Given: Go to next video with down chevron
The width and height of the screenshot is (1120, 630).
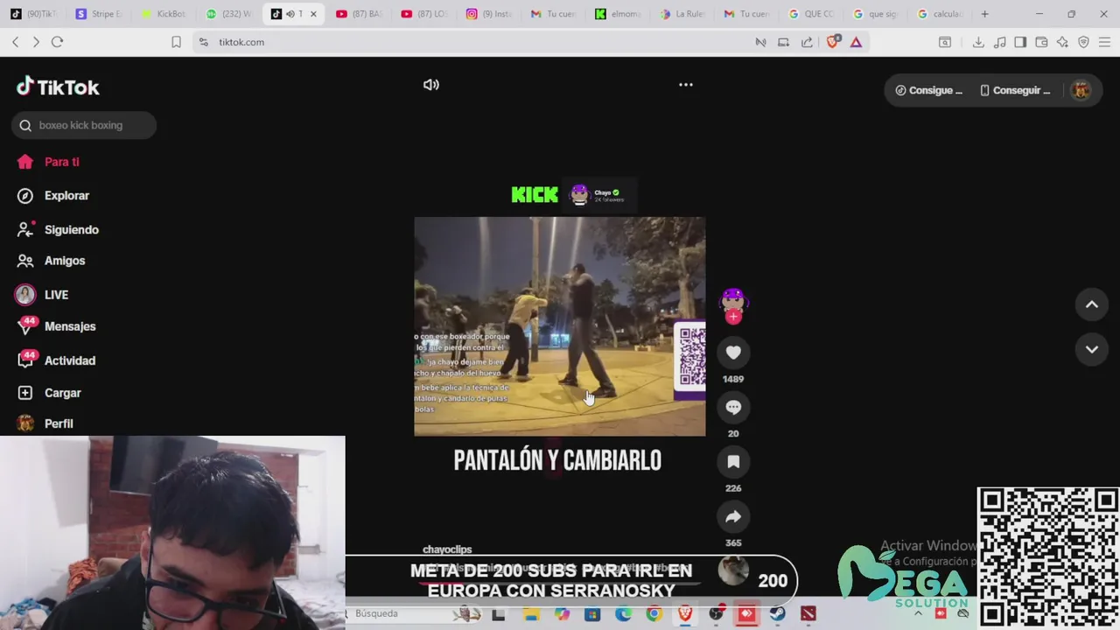Looking at the screenshot, I should [x=1092, y=349].
